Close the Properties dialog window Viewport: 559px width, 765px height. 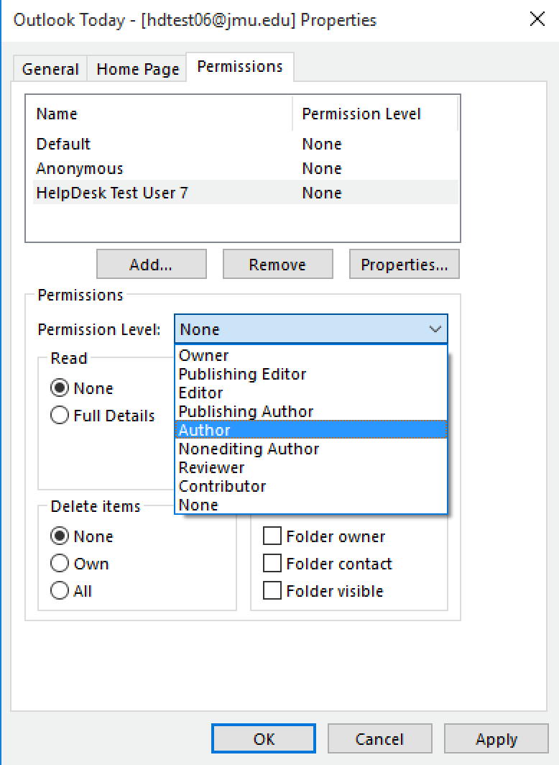point(537,19)
